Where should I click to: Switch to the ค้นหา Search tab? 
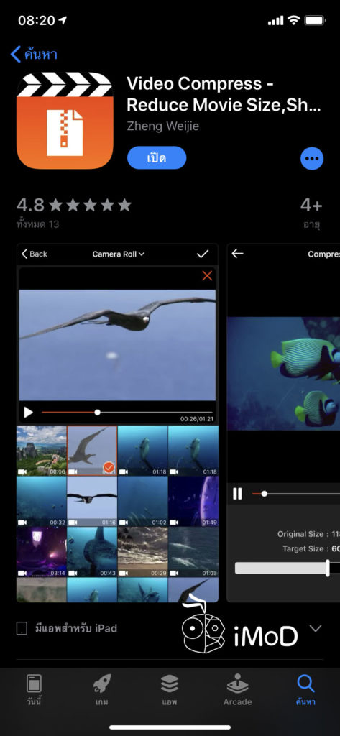pyautogui.click(x=305, y=690)
